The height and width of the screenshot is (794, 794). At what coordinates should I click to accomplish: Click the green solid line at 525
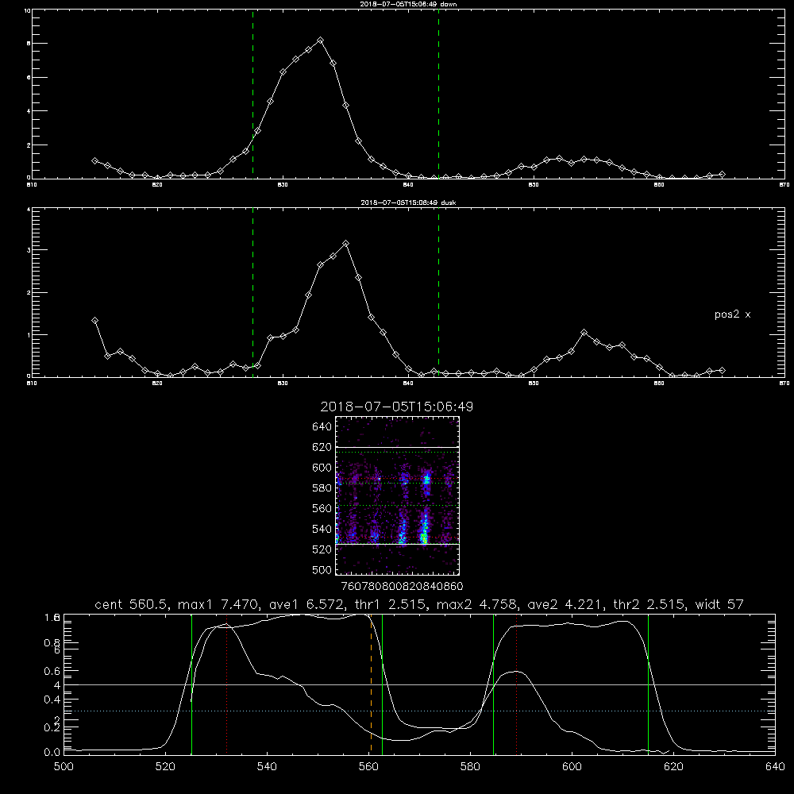[191, 684]
